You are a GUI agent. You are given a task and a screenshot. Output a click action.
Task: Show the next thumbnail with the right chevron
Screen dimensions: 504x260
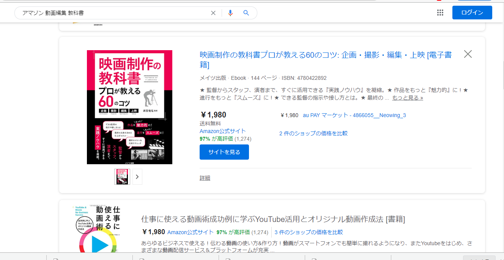coord(137,177)
